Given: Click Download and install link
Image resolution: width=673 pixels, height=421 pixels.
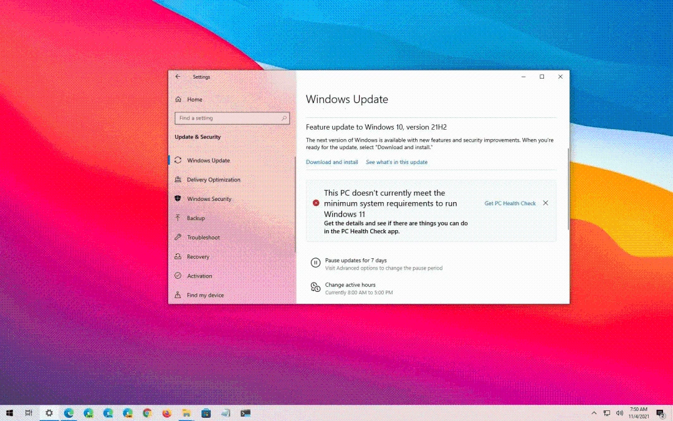Looking at the screenshot, I should pyautogui.click(x=332, y=162).
